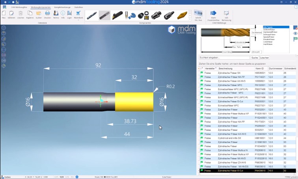Viewport: 298px width, 179px height.
Task: Select the drill component icon
Action: (x=92, y=15)
